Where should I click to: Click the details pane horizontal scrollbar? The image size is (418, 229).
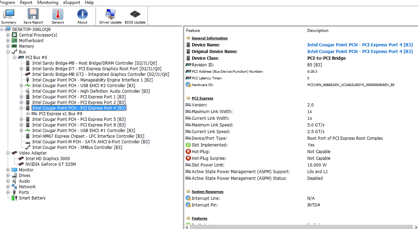pyautogui.click(x=301, y=227)
